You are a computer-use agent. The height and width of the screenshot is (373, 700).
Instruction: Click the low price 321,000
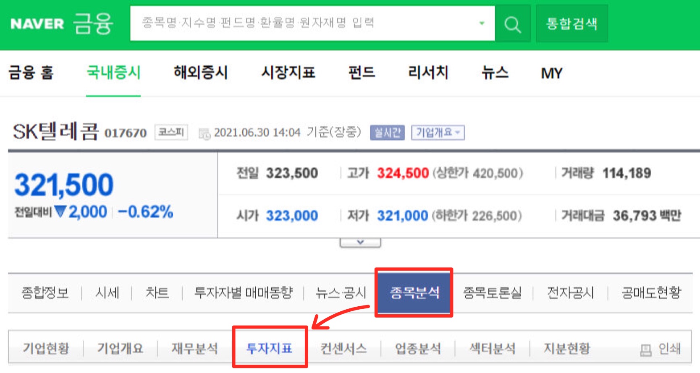click(402, 216)
